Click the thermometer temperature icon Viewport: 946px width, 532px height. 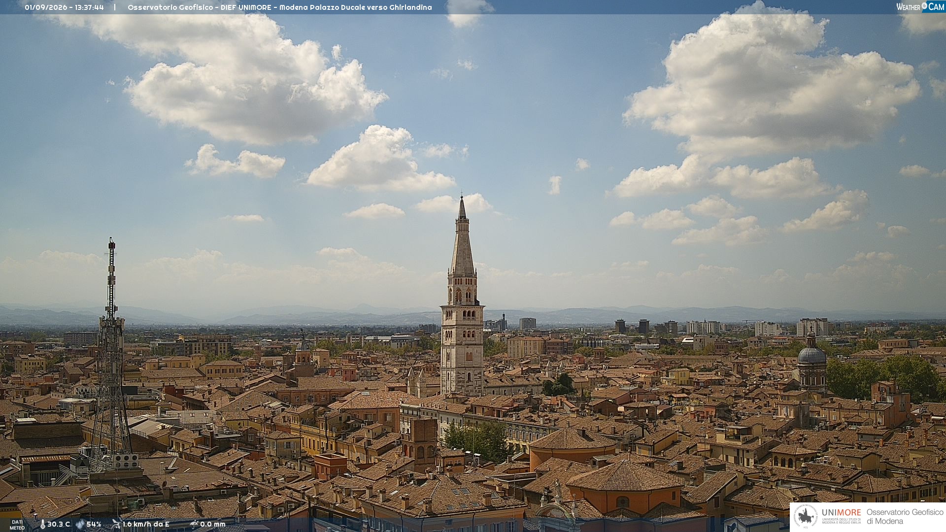(42, 524)
